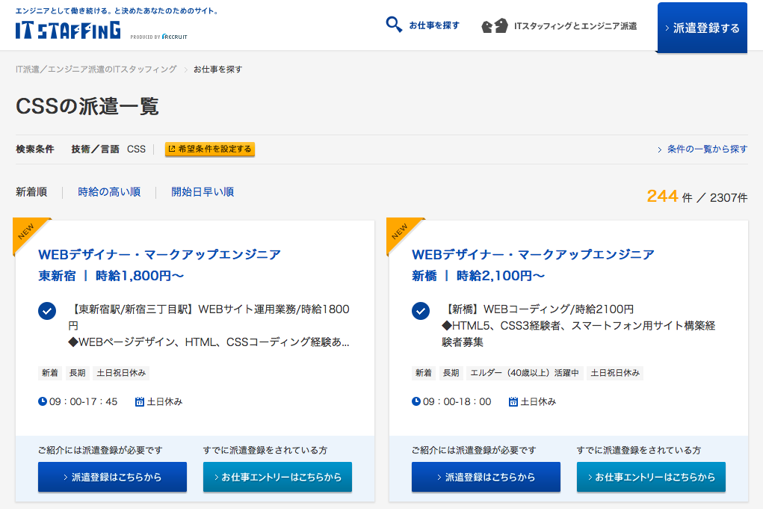Click blue checkmark icon in 東新宿 job card

coord(47,311)
